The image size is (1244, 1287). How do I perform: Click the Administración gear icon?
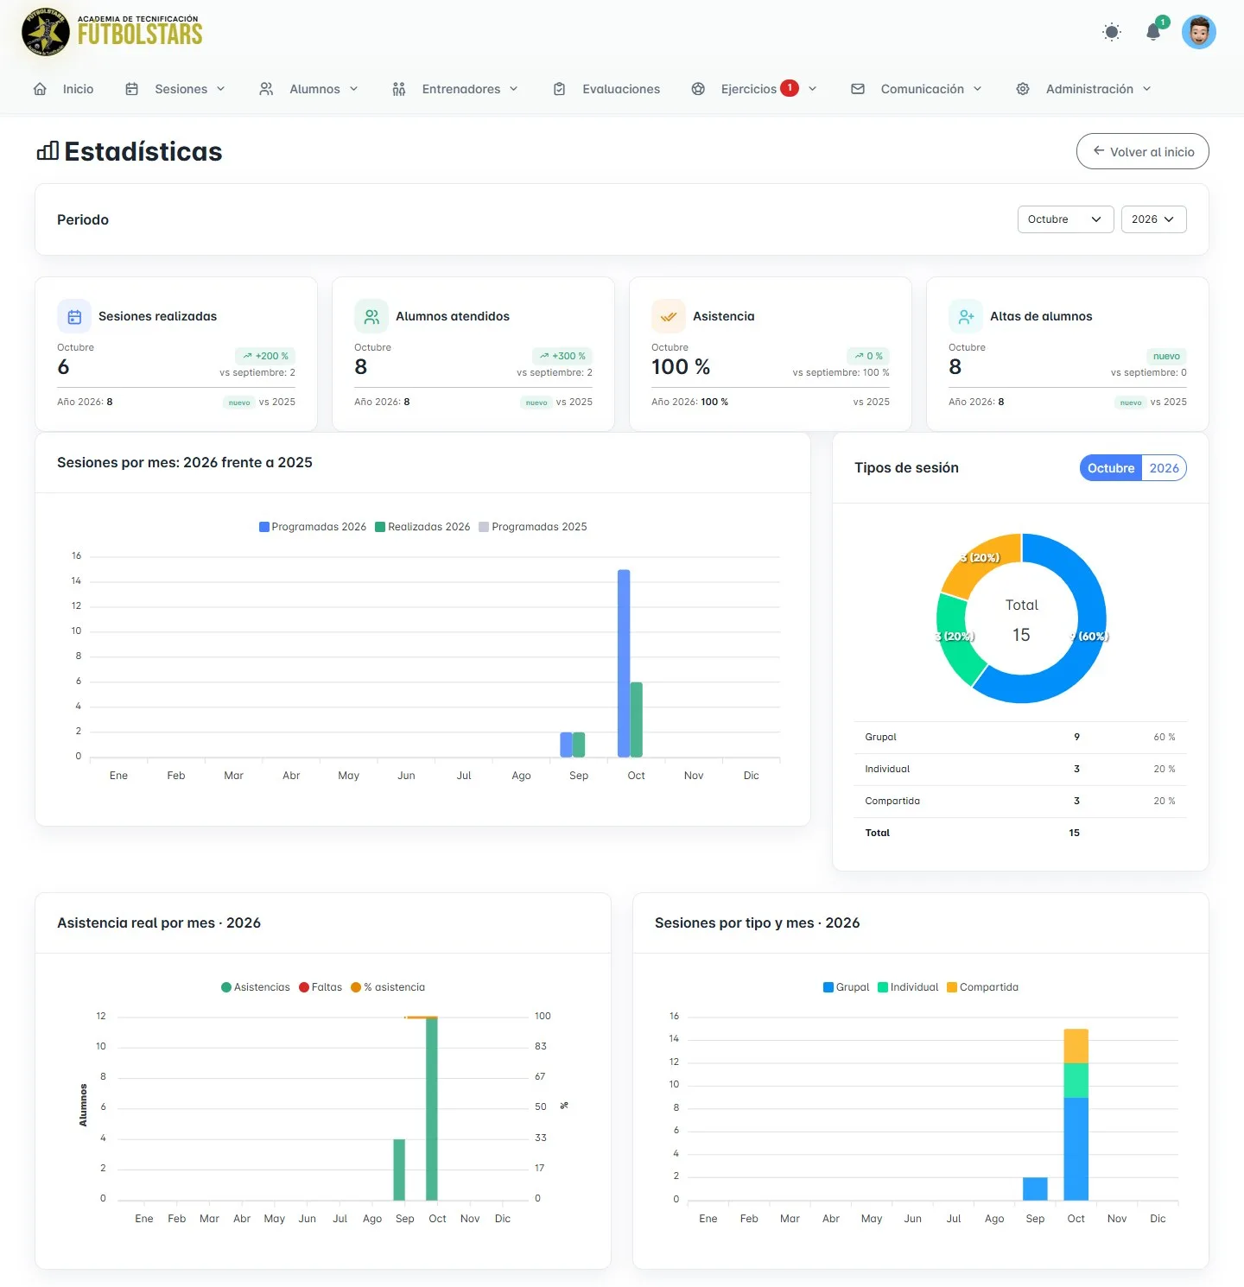[1023, 89]
